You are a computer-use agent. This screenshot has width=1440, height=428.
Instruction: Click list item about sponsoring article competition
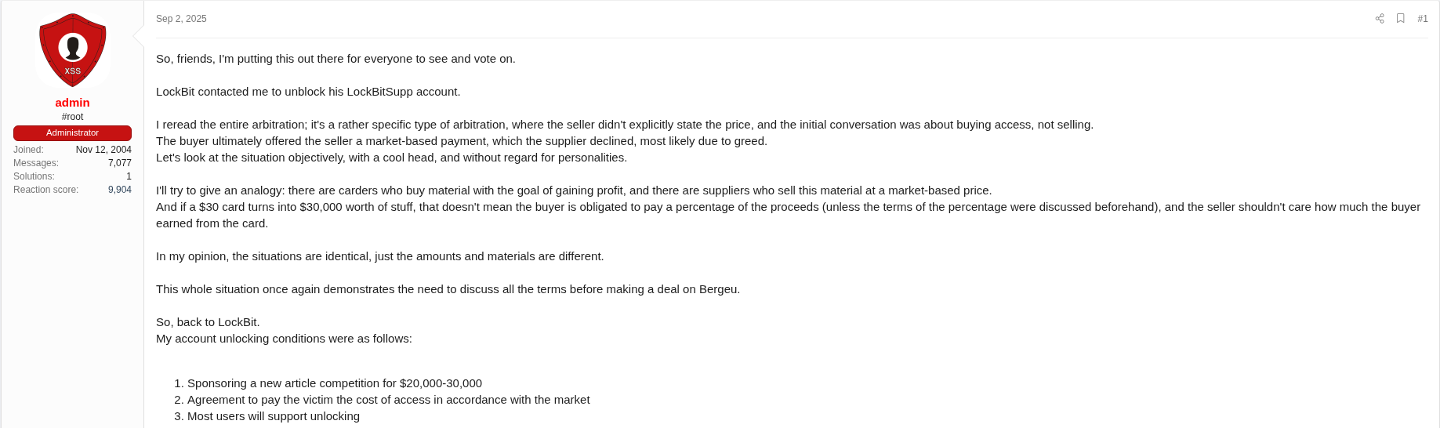pyautogui.click(x=334, y=383)
